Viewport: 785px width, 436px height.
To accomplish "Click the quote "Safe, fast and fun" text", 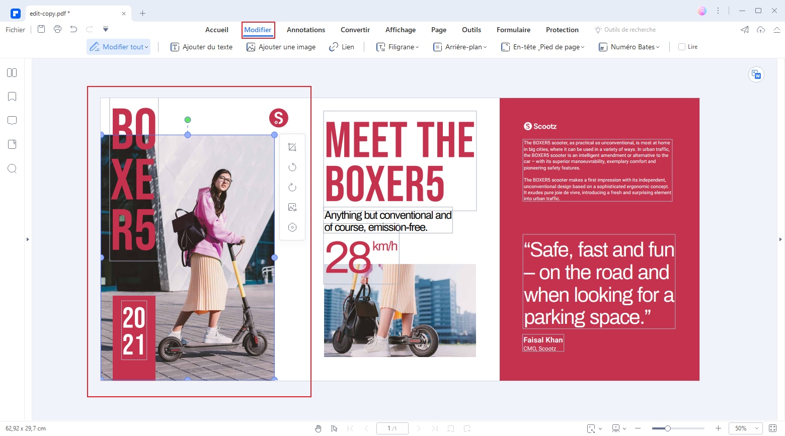I will pyautogui.click(x=599, y=282).
